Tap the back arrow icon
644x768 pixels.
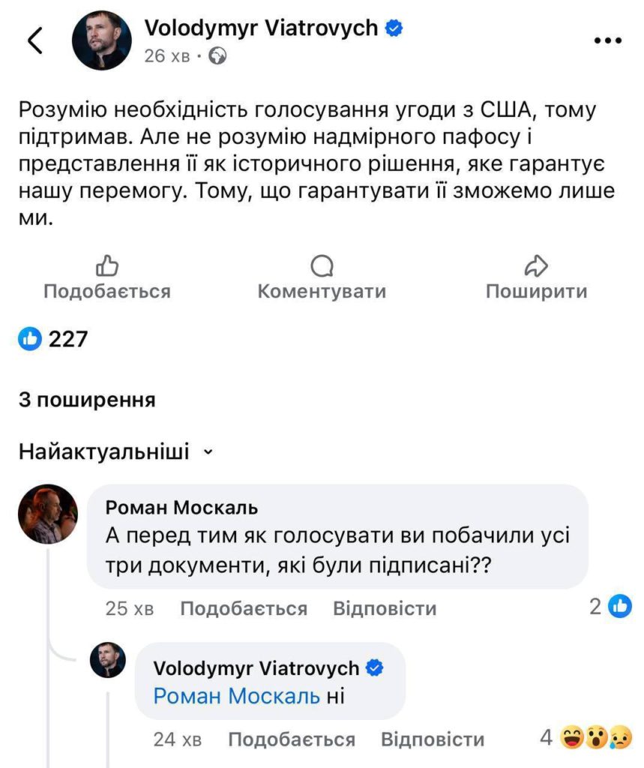(35, 42)
